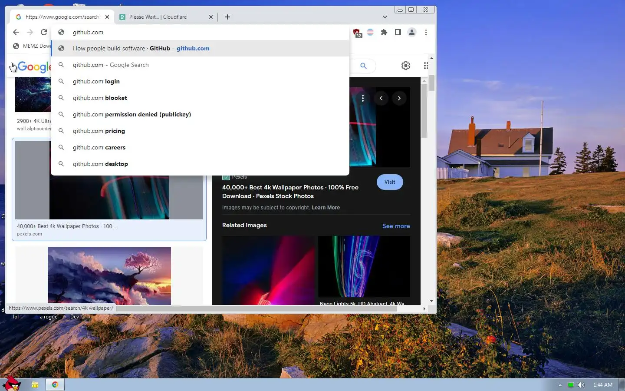Image resolution: width=625 pixels, height=391 pixels.
Task: Pick the github.com login suggestion
Action: coord(200,81)
